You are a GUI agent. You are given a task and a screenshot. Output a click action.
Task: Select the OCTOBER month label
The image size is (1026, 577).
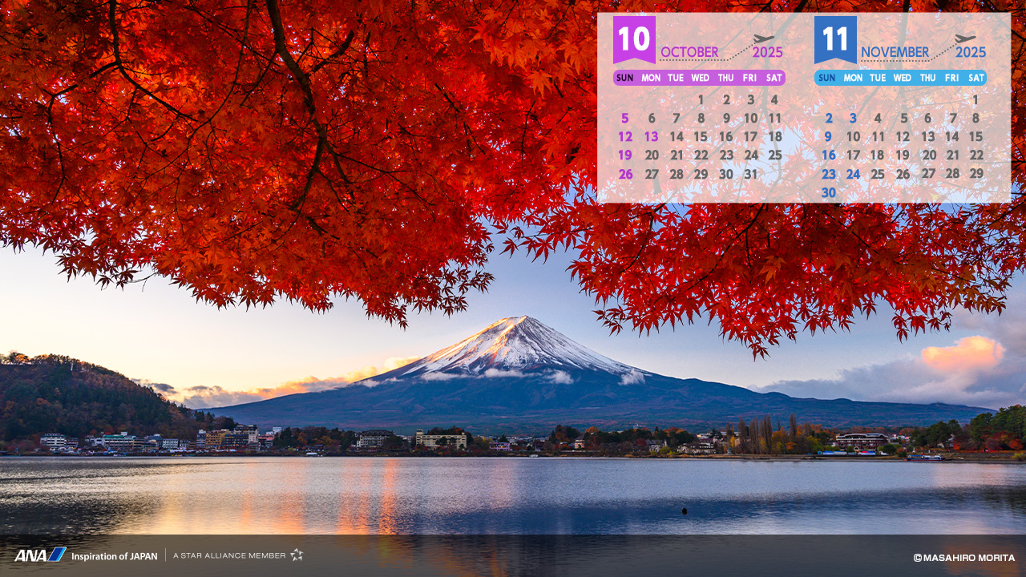point(689,53)
